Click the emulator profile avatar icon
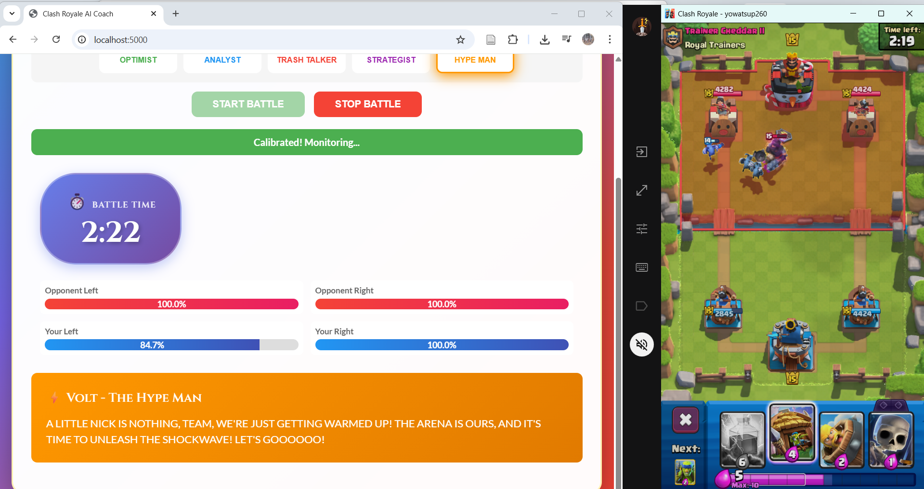Image resolution: width=924 pixels, height=489 pixels. pos(642,26)
